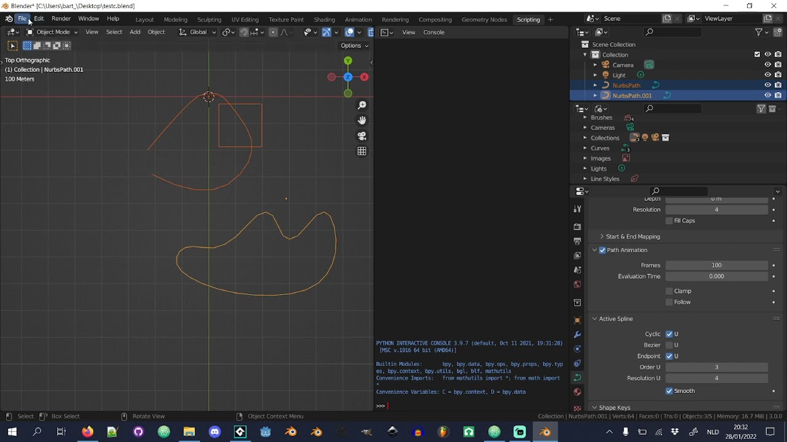Select NurbsPath in the outliner
Screen dimensions: 787x442
pyautogui.click(x=626, y=85)
